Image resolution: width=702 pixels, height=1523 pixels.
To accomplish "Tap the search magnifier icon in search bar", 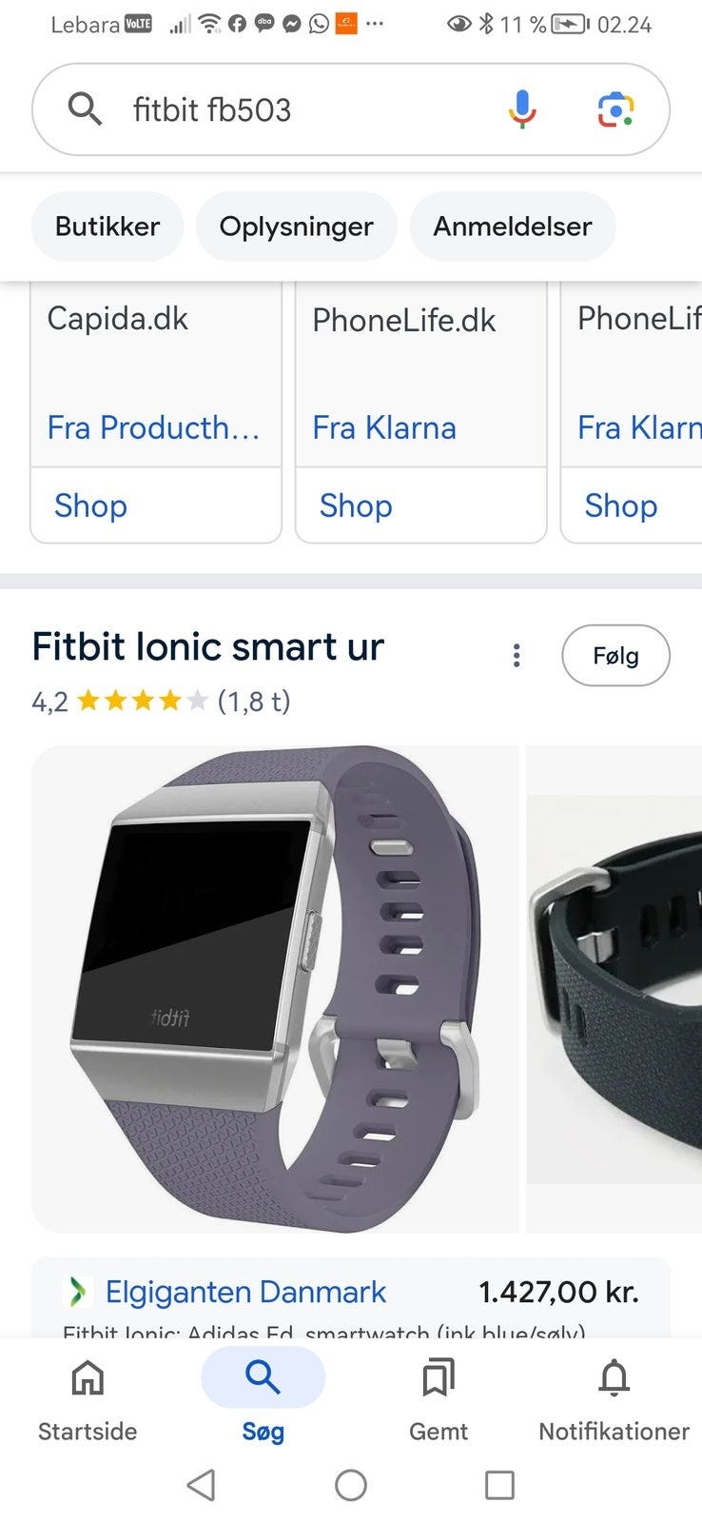I will pos(85,109).
